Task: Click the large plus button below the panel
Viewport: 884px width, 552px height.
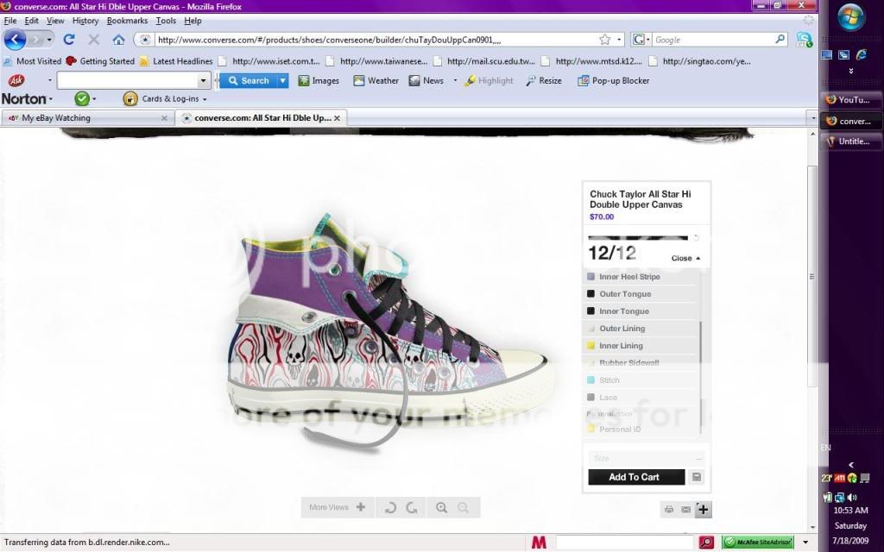Action: [703, 509]
